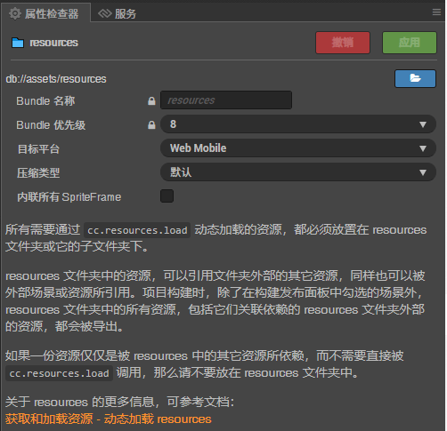Click the db://assets/resources path text
The image size is (447, 431).
point(56,79)
